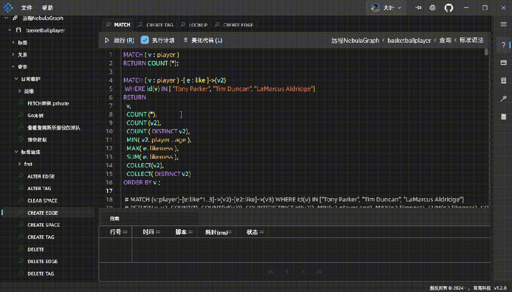
Task: Click the 美化代码 (L) format button
Action: click(202, 41)
